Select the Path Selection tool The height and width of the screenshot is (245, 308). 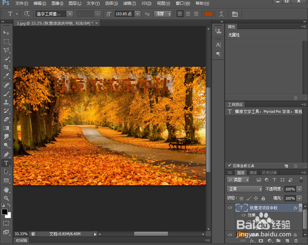pos(6,172)
